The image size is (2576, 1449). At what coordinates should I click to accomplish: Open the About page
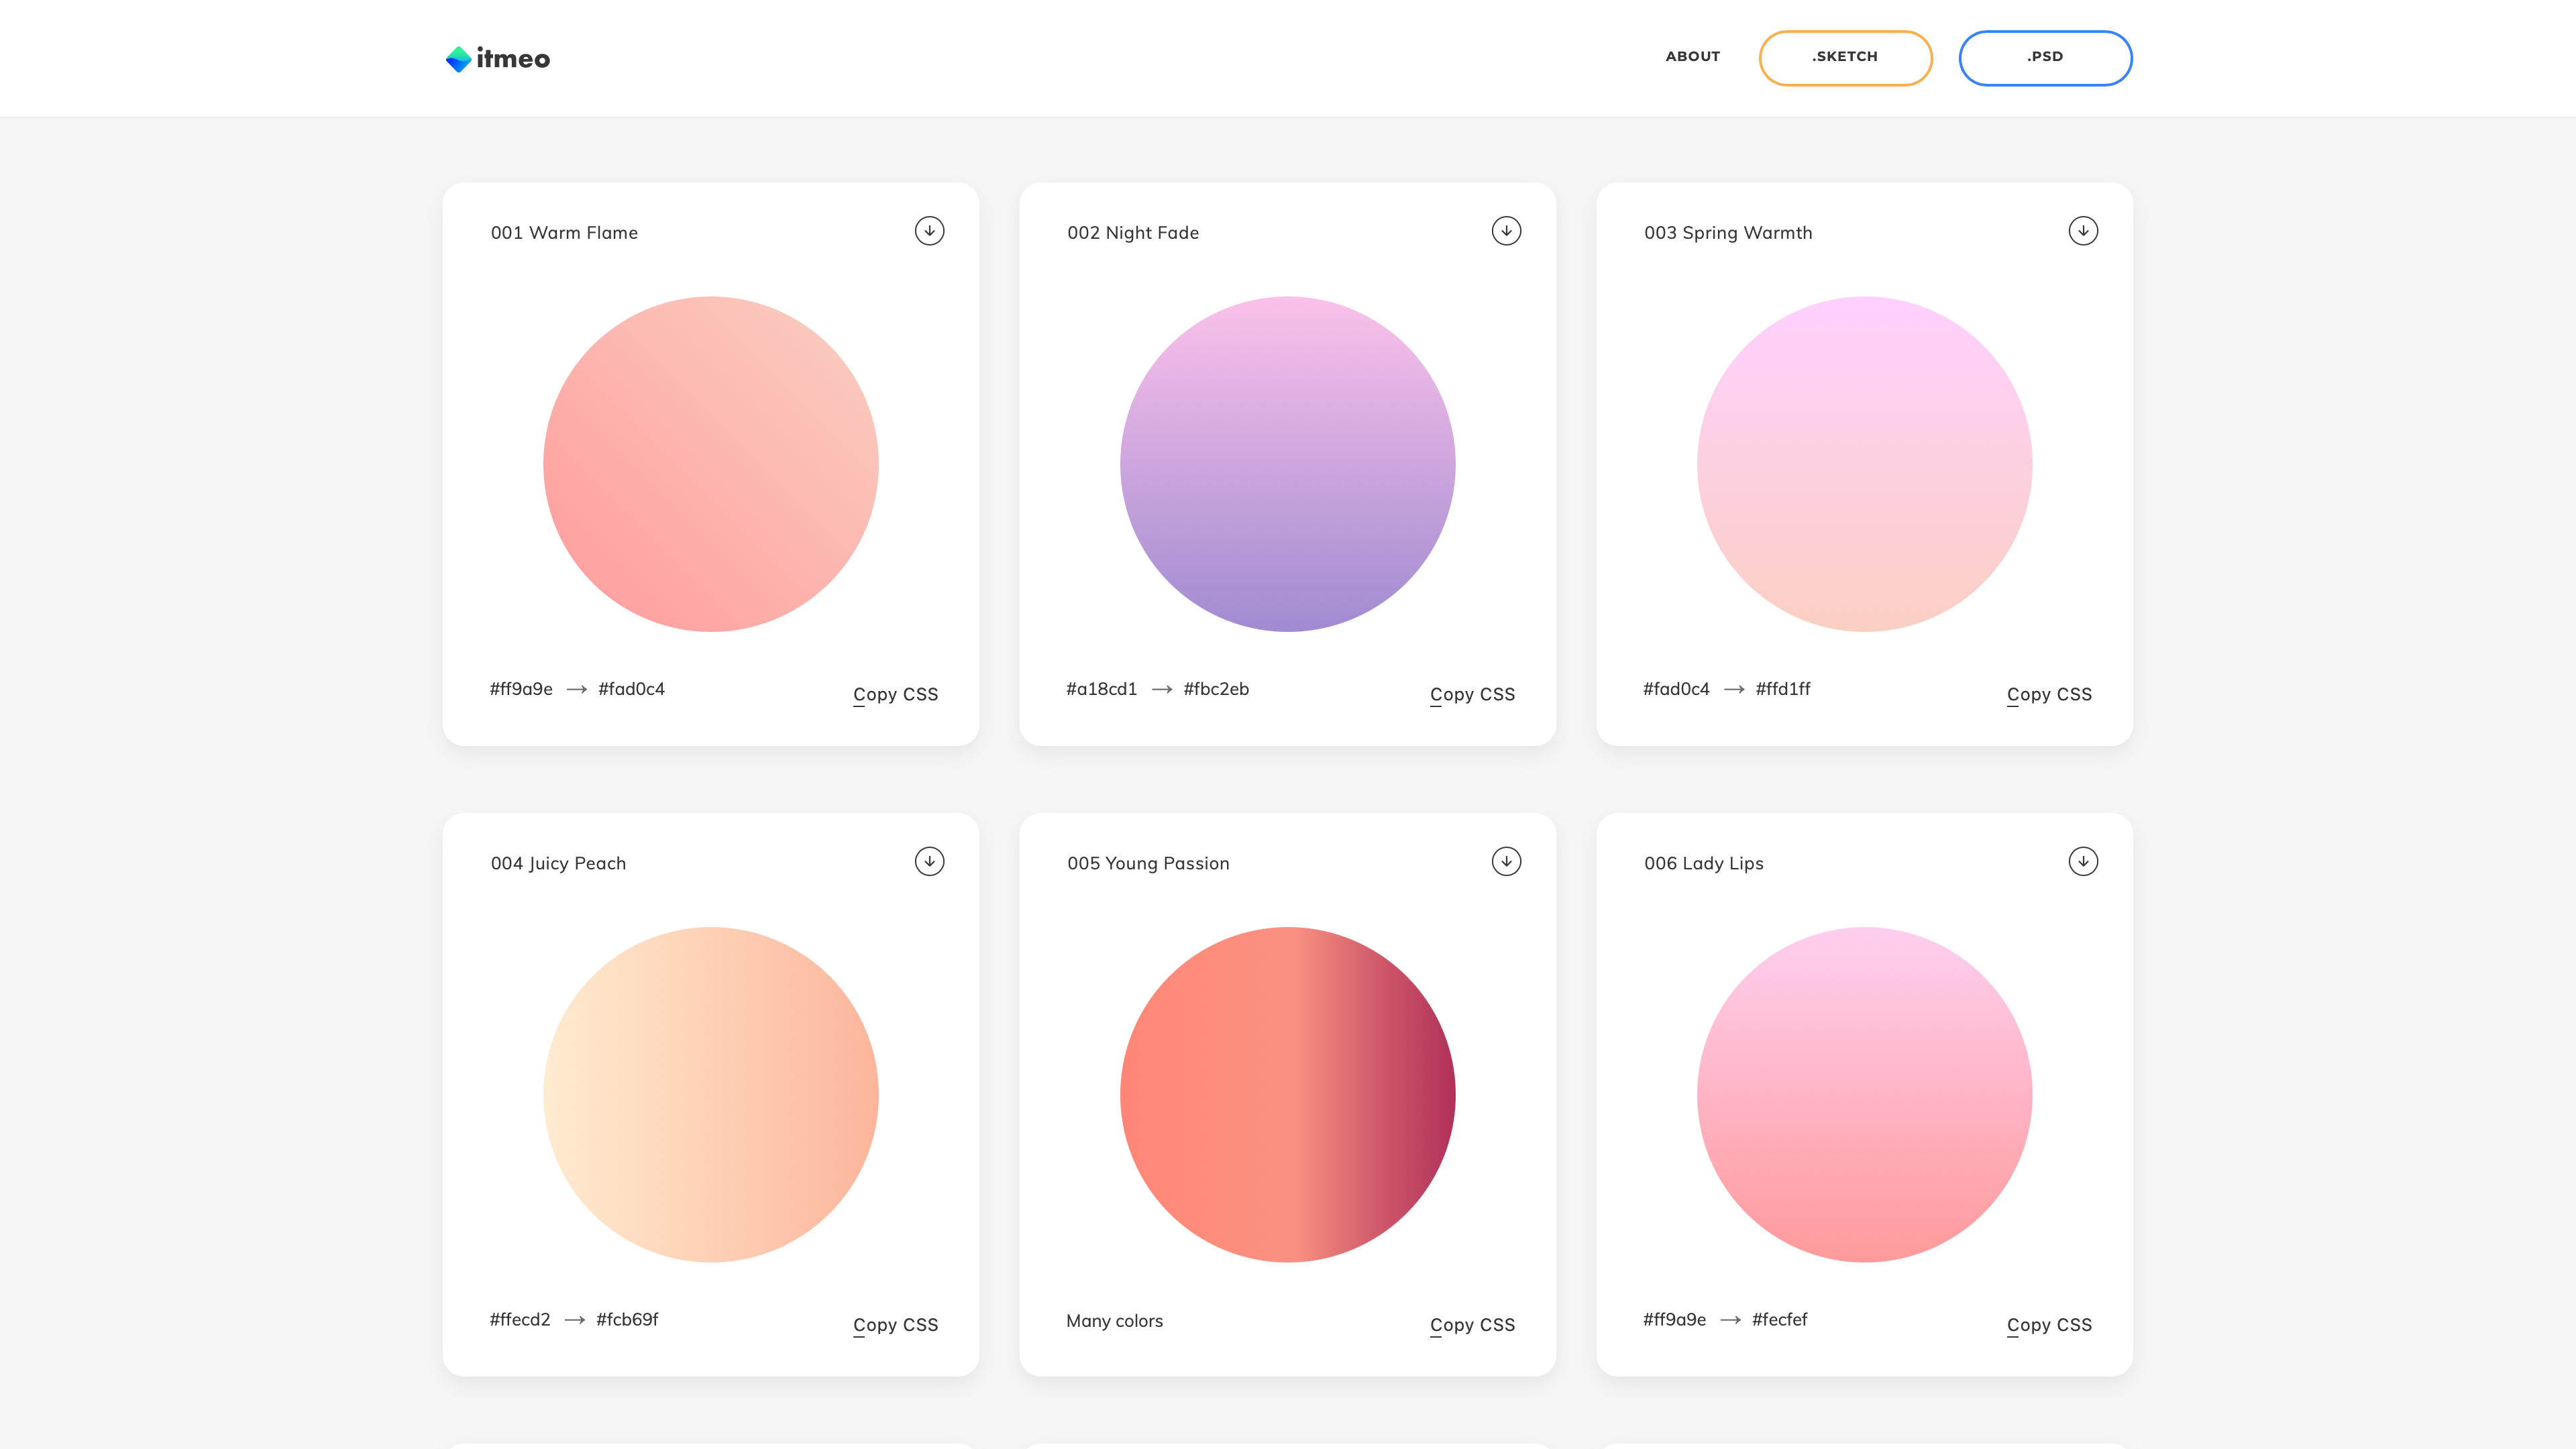[x=1692, y=57]
